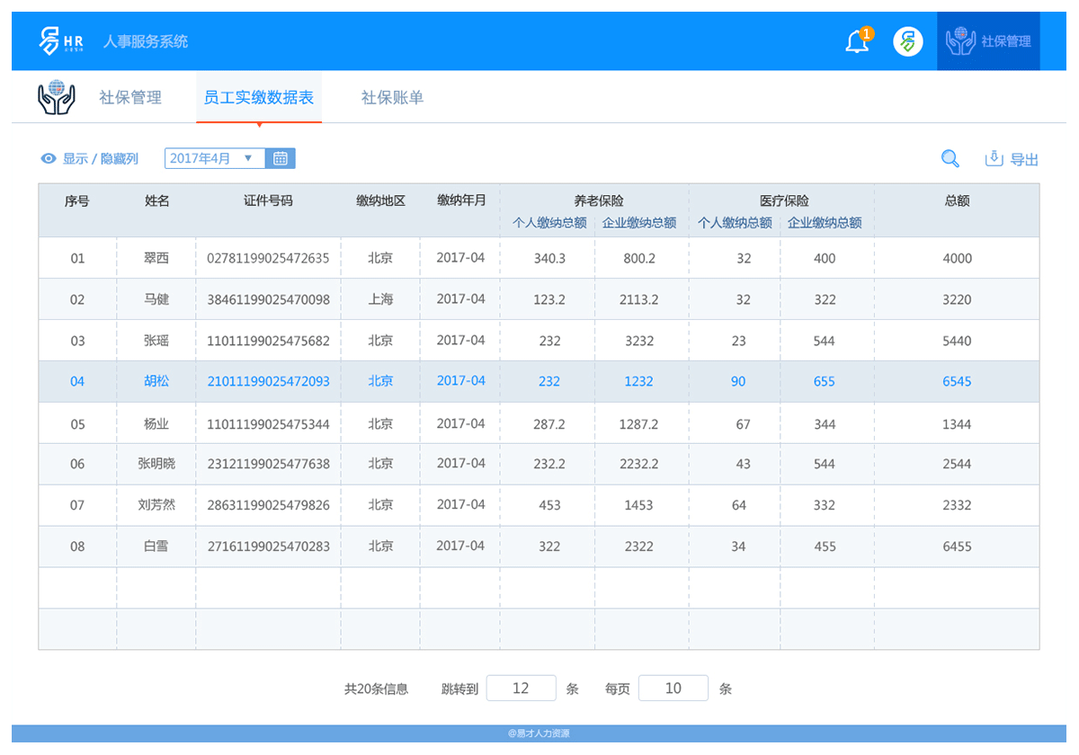Click the total value 4000
Image resolution: width=1079 pixels, height=755 pixels.
[x=957, y=259]
